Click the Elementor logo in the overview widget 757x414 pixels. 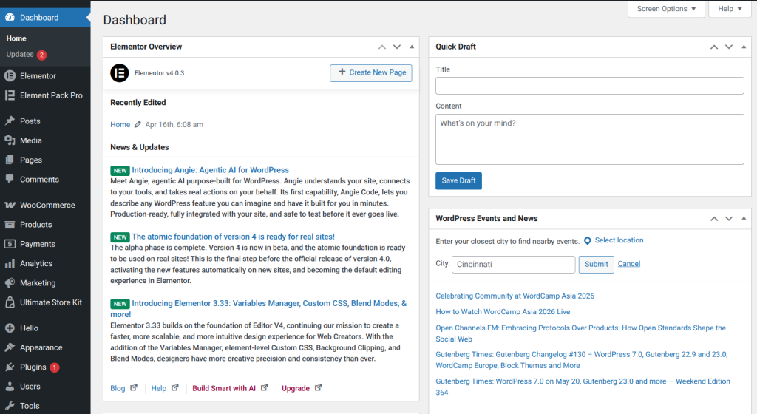[x=119, y=73]
